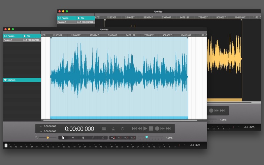Skip to end in front window
Image resolution: width=264 pixels, height=165 pixels.
tap(168, 129)
